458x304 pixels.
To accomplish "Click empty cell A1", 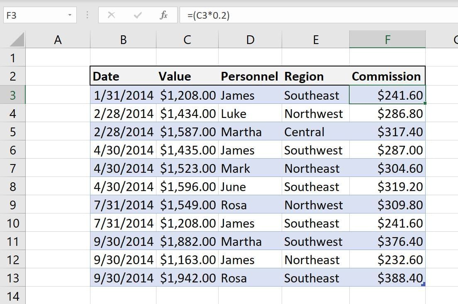I will [x=58, y=58].
